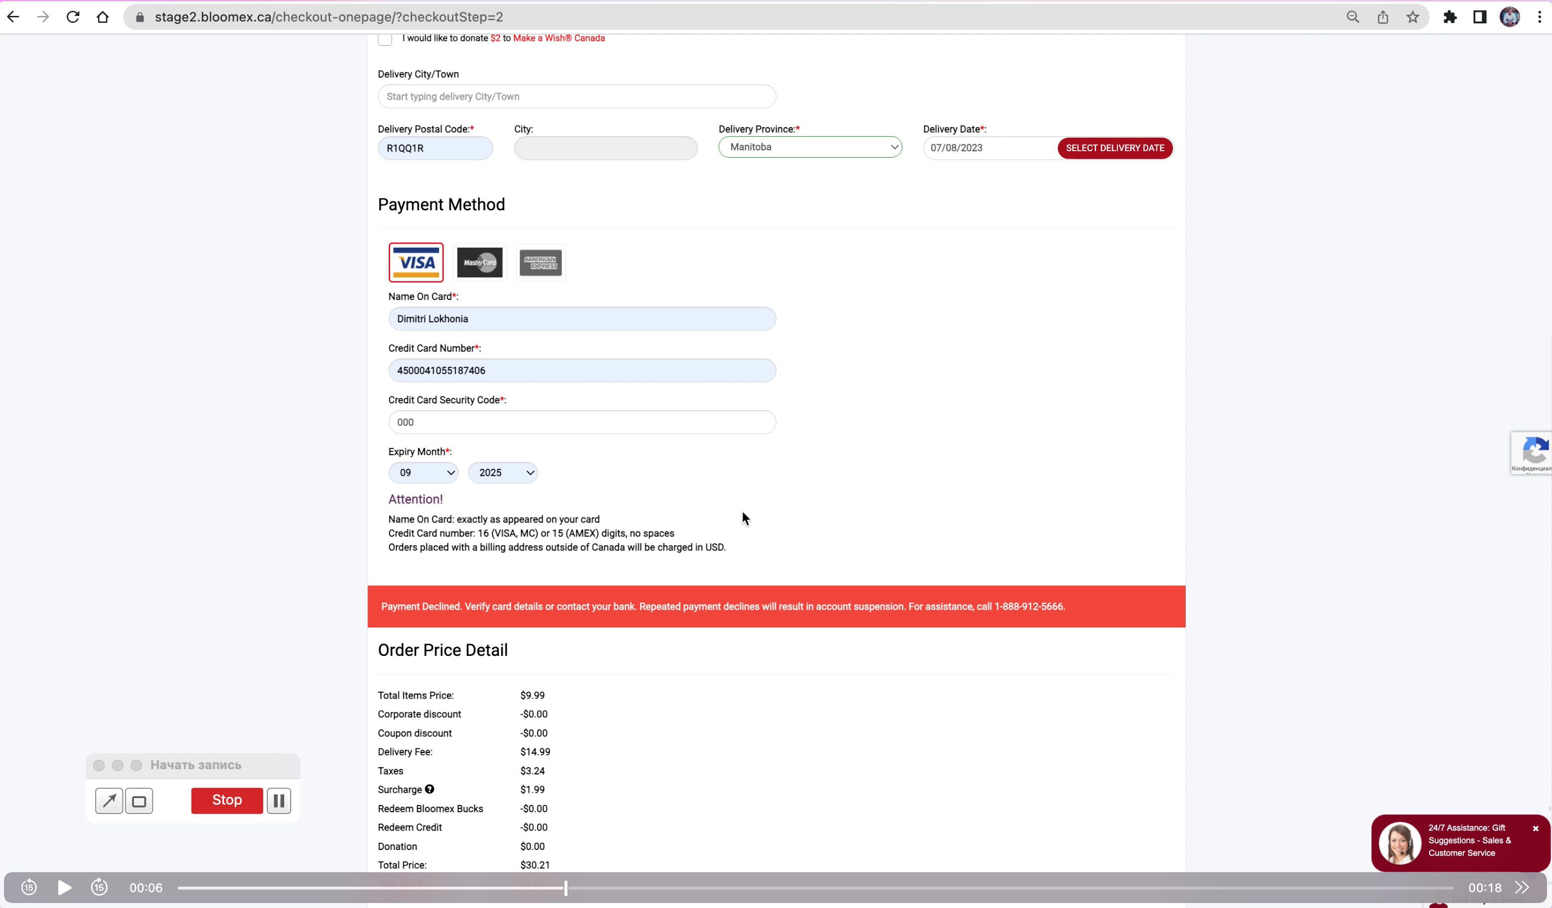Click the Select Delivery Date button
The width and height of the screenshot is (1552, 908).
point(1115,148)
